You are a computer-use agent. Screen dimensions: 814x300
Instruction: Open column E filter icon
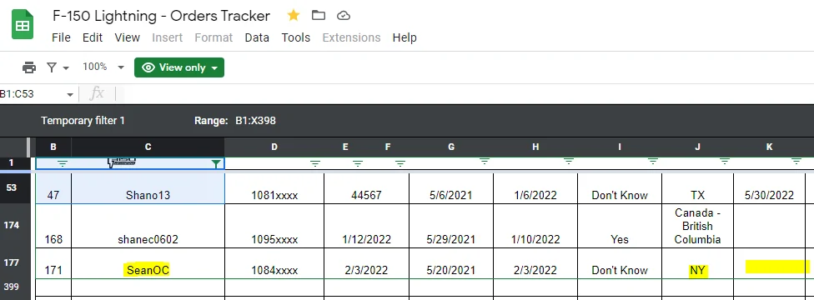(x=358, y=163)
